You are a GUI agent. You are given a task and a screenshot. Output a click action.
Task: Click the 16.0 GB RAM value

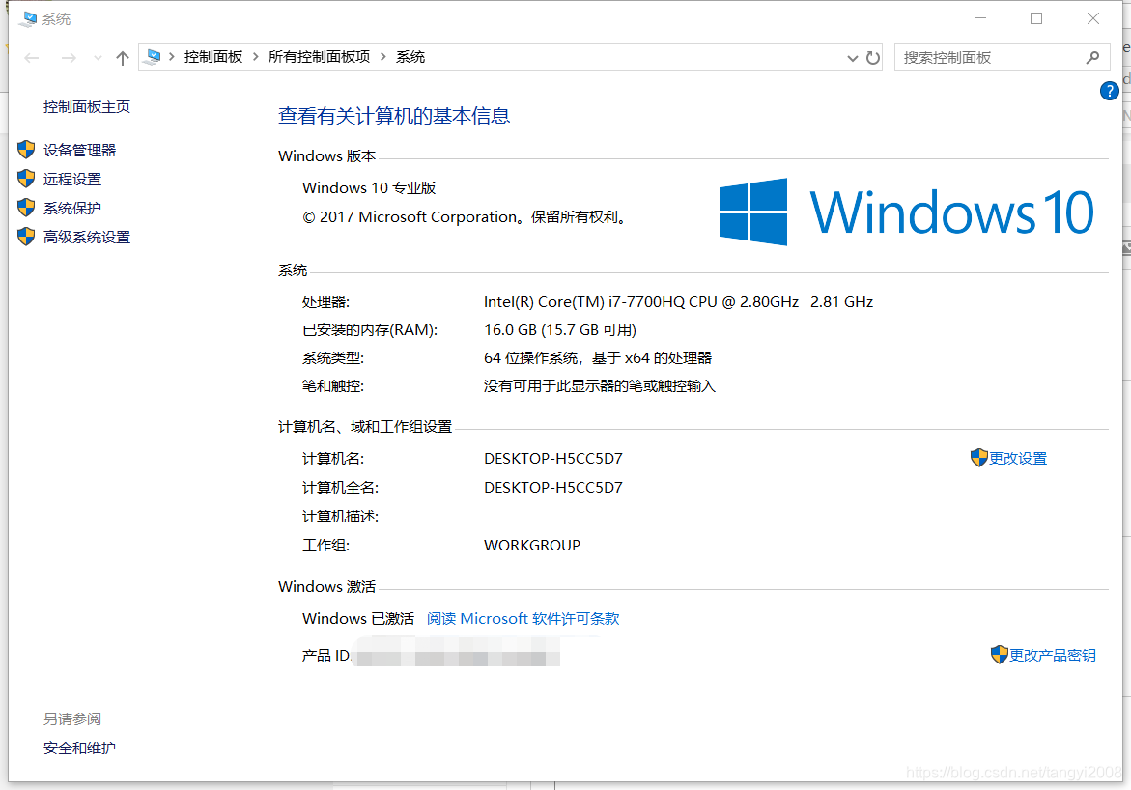pyautogui.click(x=560, y=329)
